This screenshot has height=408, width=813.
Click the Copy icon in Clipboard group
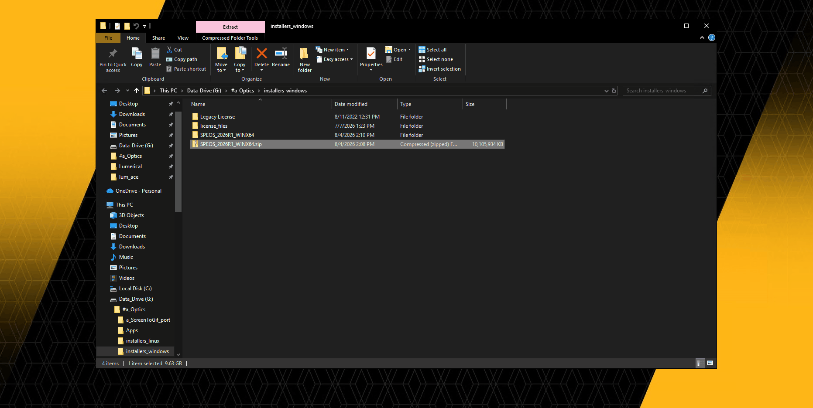click(137, 54)
